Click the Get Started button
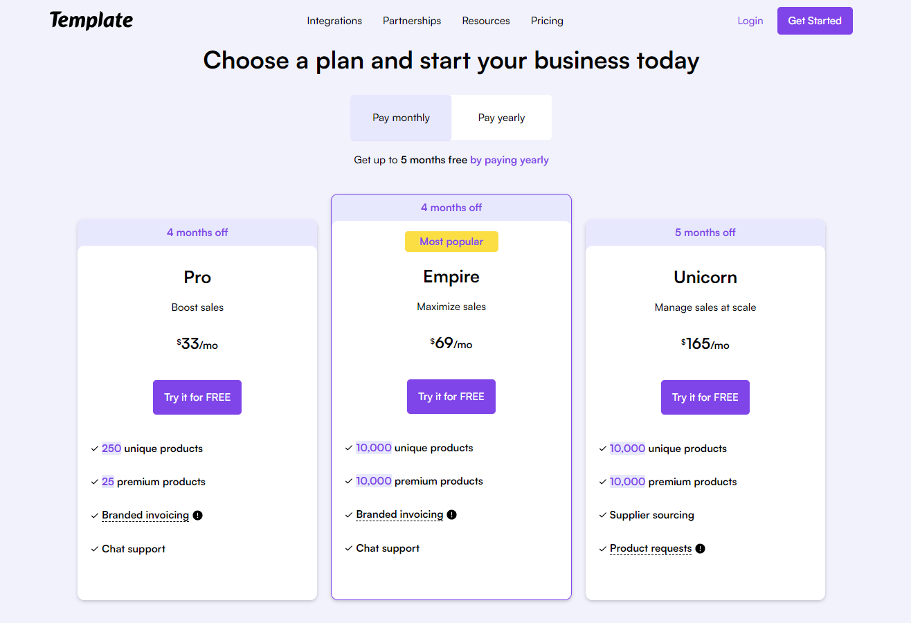 (x=815, y=21)
